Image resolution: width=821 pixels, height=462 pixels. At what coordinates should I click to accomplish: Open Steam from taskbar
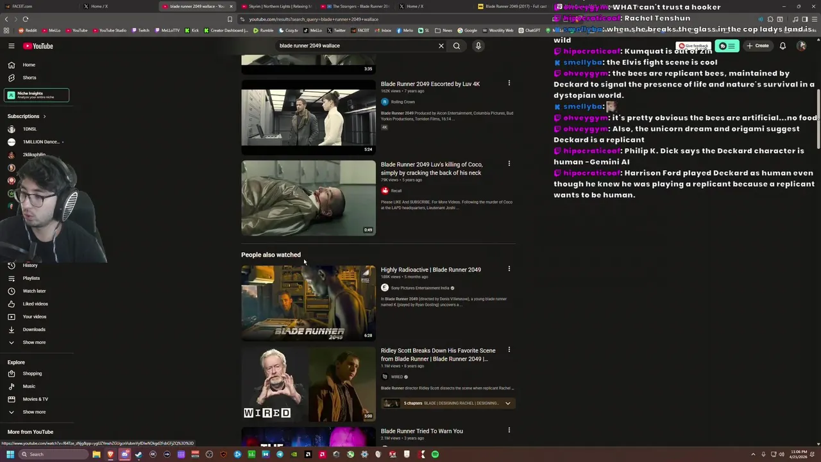point(139,454)
